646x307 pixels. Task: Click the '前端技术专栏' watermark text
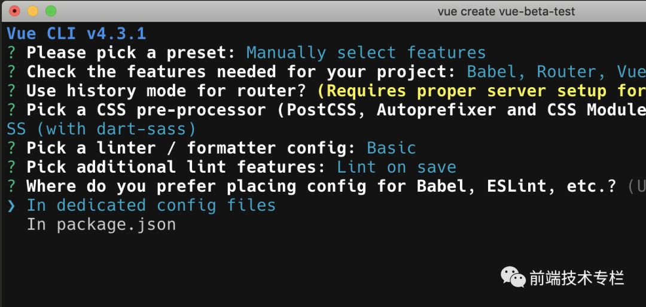click(577, 277)
